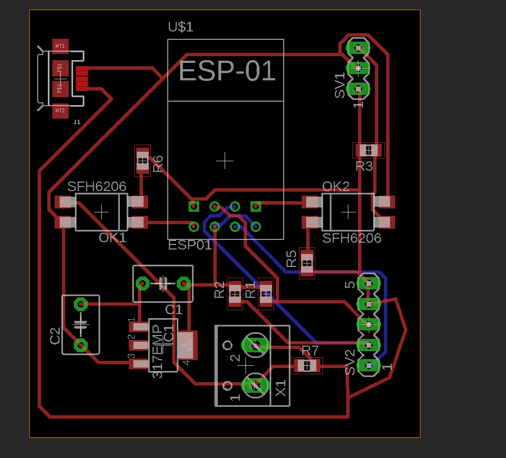Click the P$1 pad of the USB connector
Viewport: 506px width, 458px height.
pos(60,68)
